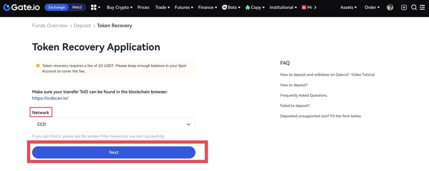This screenshot has height=171, width=429.
Task: Click the Bots icon in navbar
Action: pyautogui.click(x=225, y=8)
